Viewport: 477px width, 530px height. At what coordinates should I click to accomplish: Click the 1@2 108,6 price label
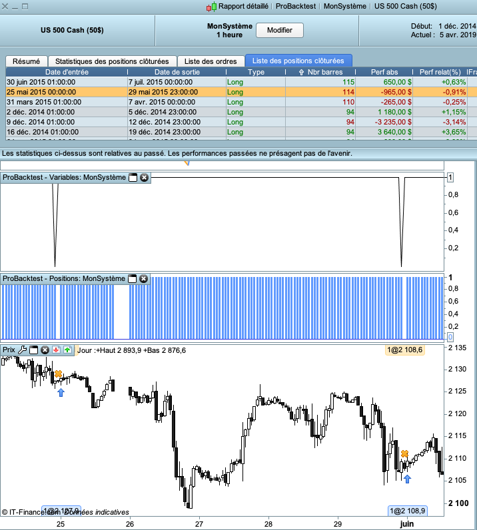(404, 350)
